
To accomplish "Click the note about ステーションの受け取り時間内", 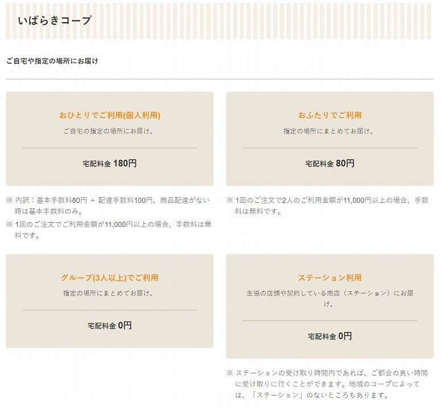I will coord(327,384).
